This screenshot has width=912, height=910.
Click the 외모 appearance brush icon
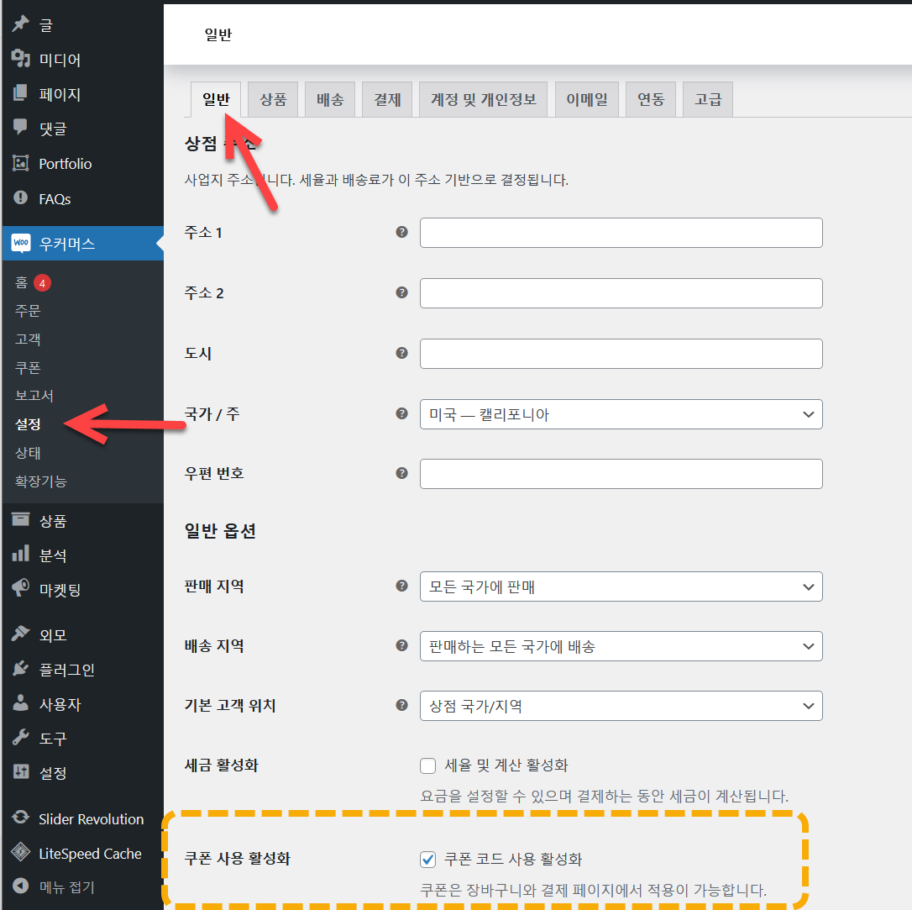click(22, 634)
